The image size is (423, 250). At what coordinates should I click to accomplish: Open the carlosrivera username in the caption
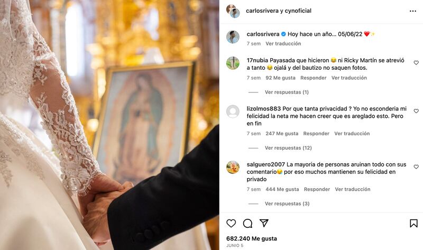pos(262,34)
